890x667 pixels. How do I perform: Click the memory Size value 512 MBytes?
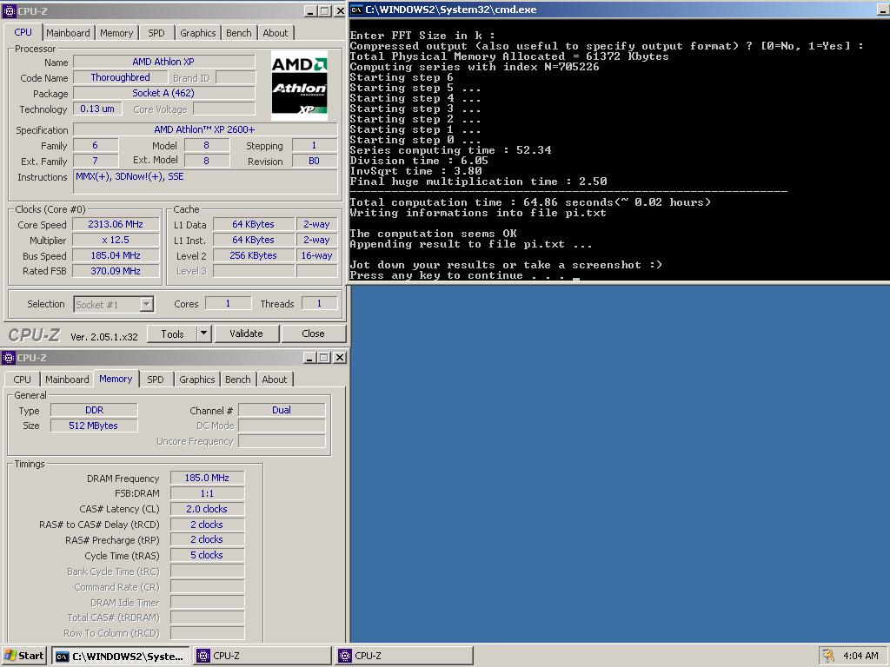coord(94,426)
